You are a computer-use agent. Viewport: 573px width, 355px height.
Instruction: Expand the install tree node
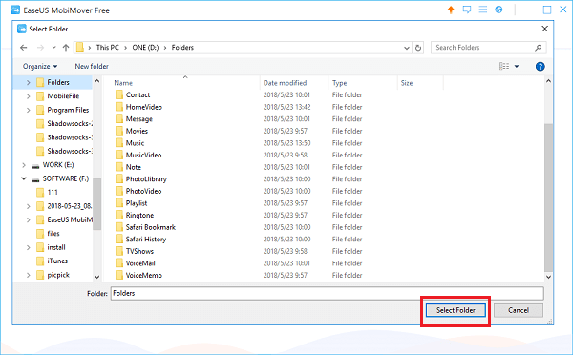(x=29, y=247)
